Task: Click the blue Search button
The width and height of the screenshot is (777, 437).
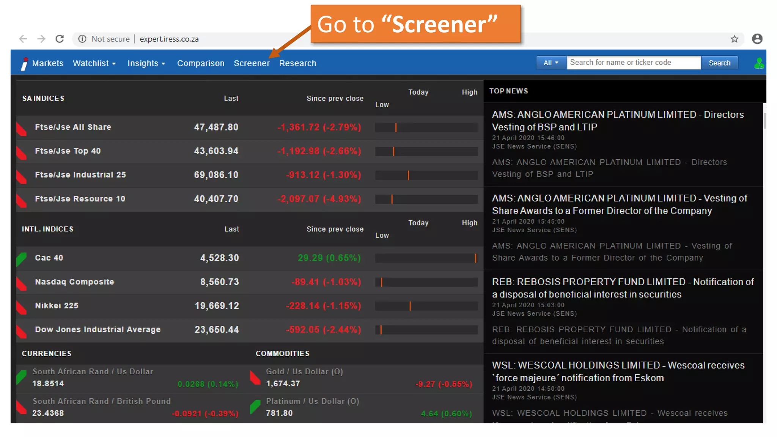Action: coord(719,63)
